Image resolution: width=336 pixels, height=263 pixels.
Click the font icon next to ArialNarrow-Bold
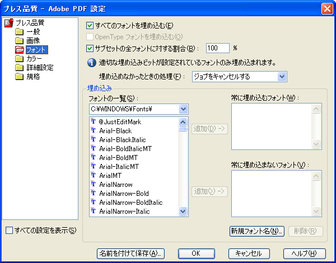pos(93,193)
